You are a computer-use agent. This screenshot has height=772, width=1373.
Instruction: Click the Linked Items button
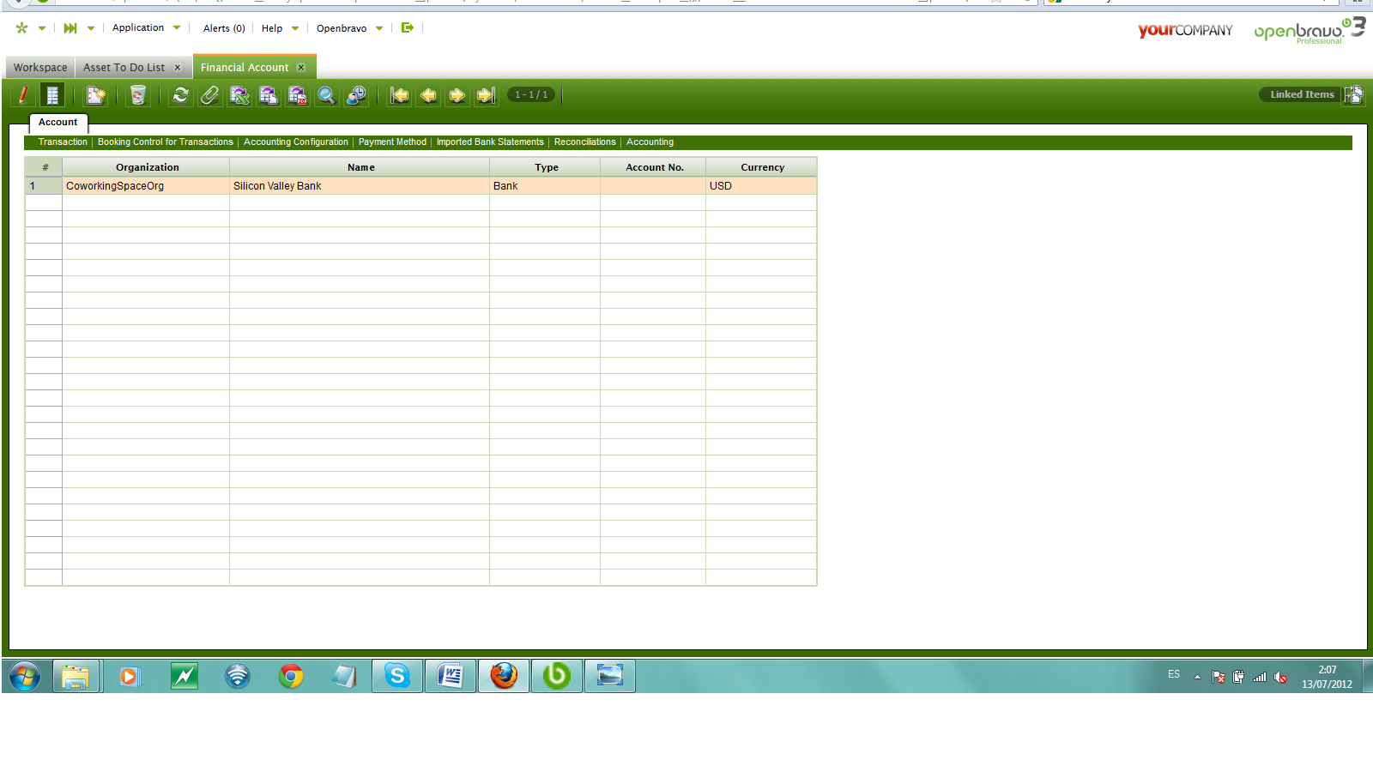(1302, 94)
